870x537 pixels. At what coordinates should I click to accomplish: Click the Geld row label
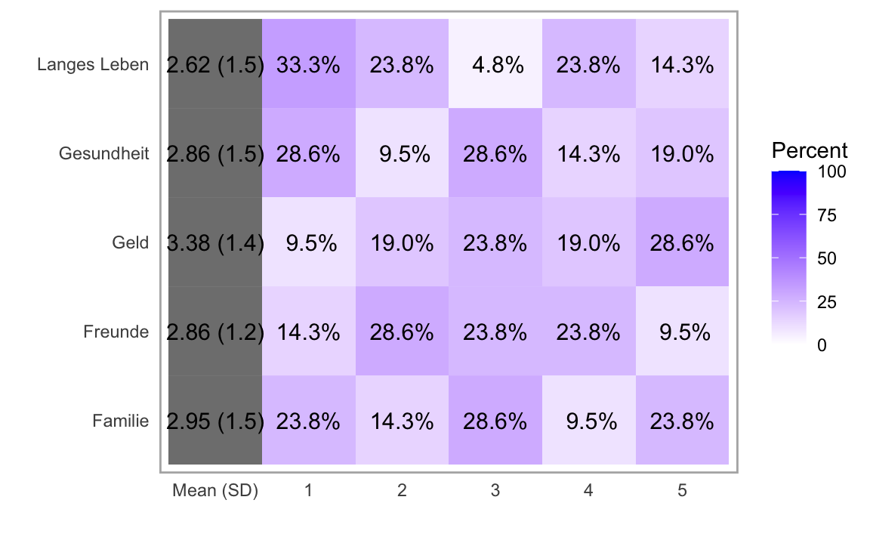click(x=130, y=243)
